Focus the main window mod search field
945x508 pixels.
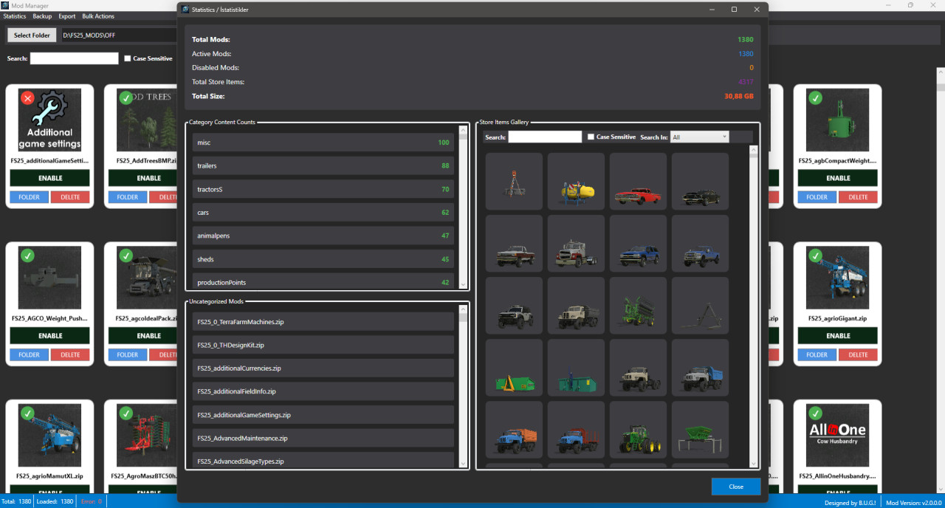(x=74, y=58)
